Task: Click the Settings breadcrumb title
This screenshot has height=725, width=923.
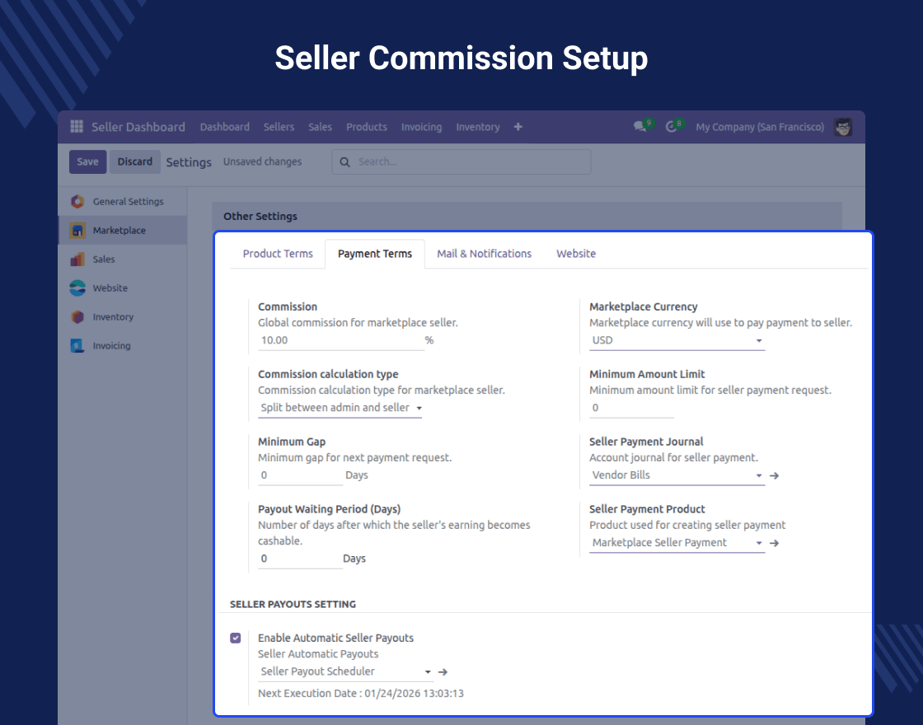Action: (189, 161)
